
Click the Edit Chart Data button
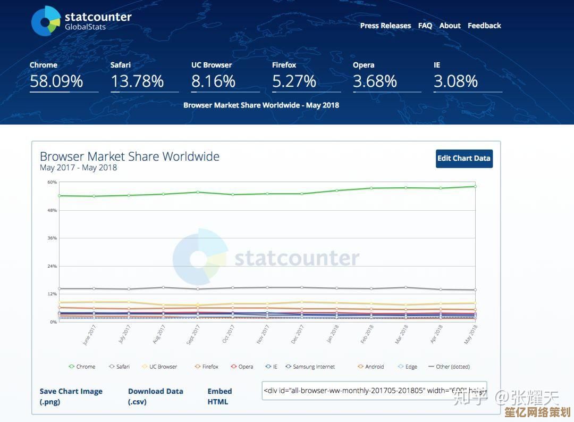pos(464,159)
